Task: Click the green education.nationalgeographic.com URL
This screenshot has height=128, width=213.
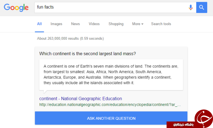Action: pos(110,105)
